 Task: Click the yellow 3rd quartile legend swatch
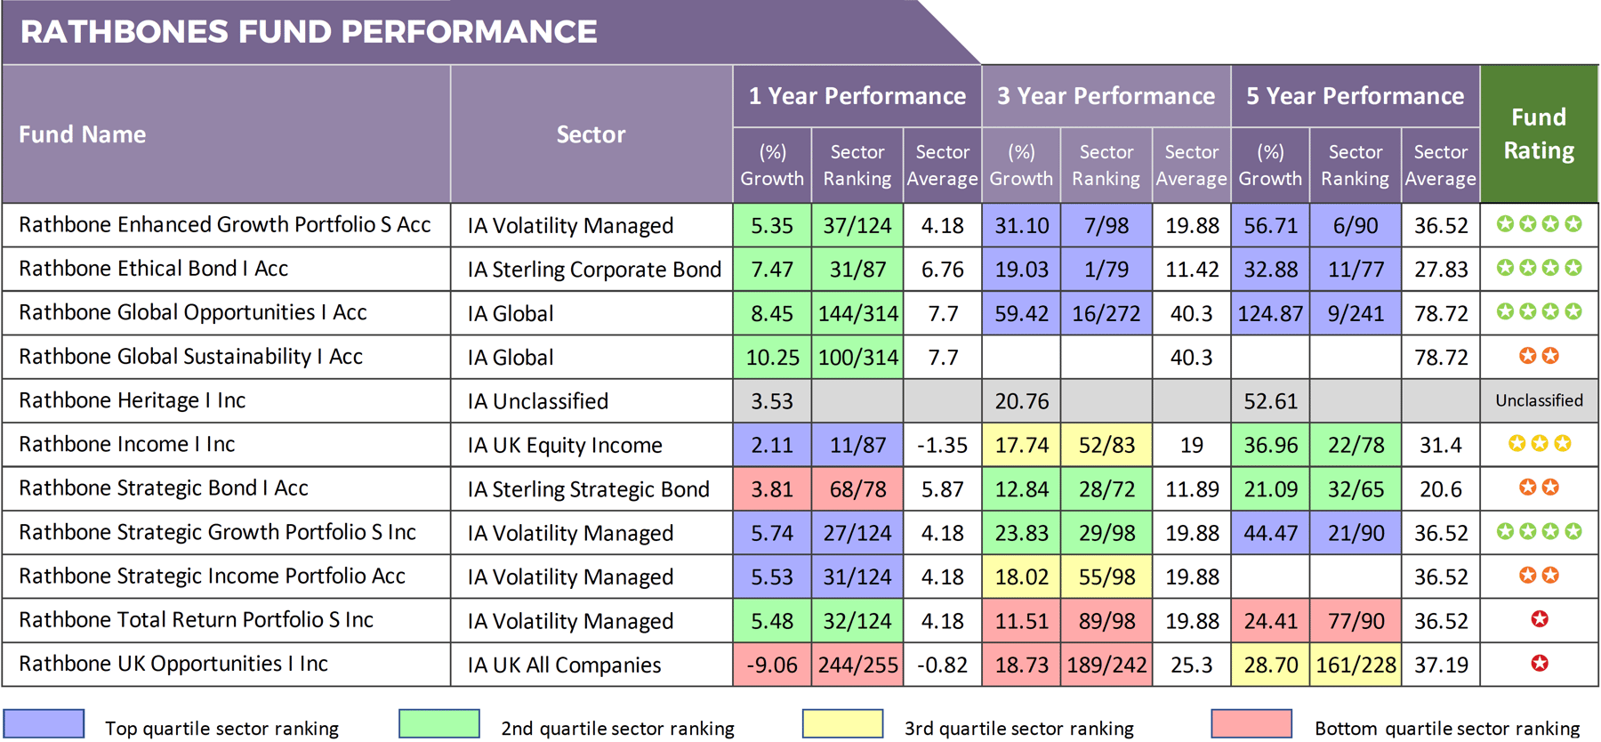pos(842,724)
